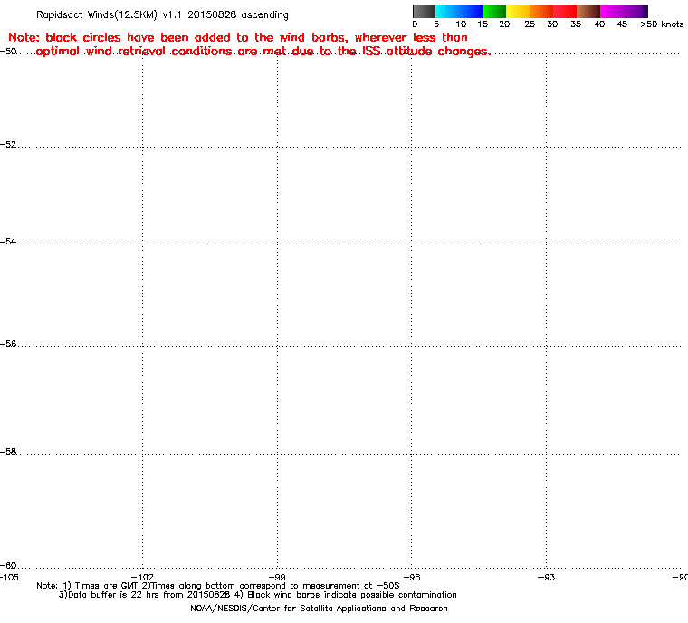Click the Rapidscat Winds title text
The width and height of the screenshot is (688, 623).
click(162, 14)
